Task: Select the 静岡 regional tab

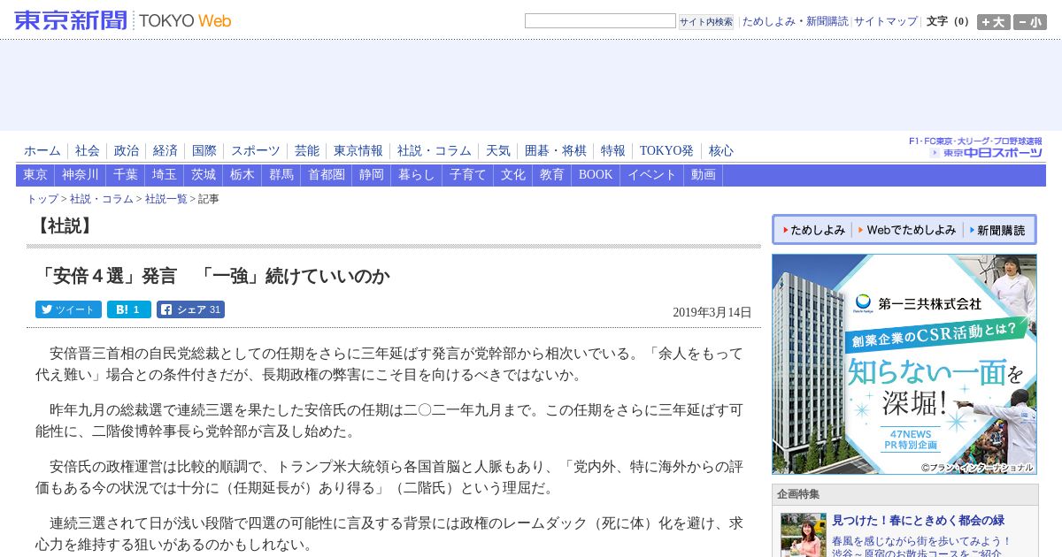Action: (372, 175)
